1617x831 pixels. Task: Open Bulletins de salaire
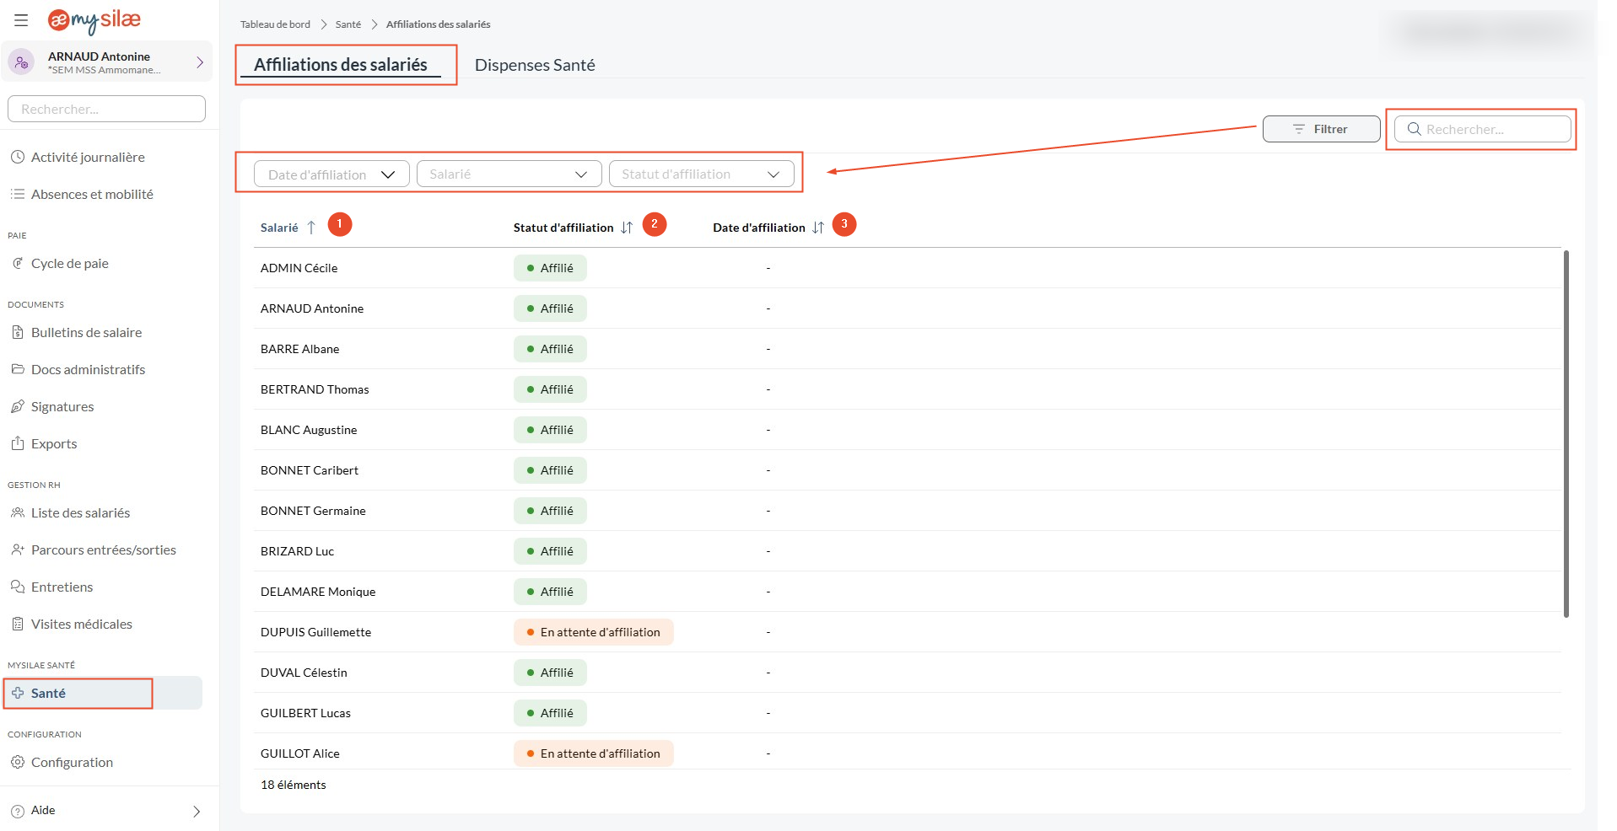(86, 332)
